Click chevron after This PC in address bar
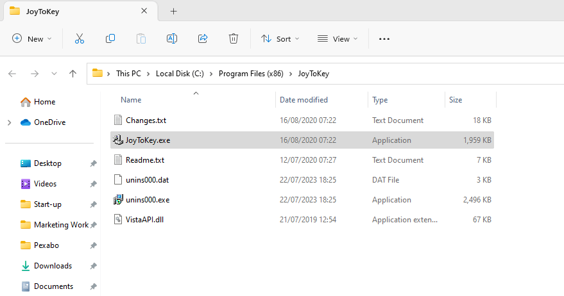 [148, 74]
